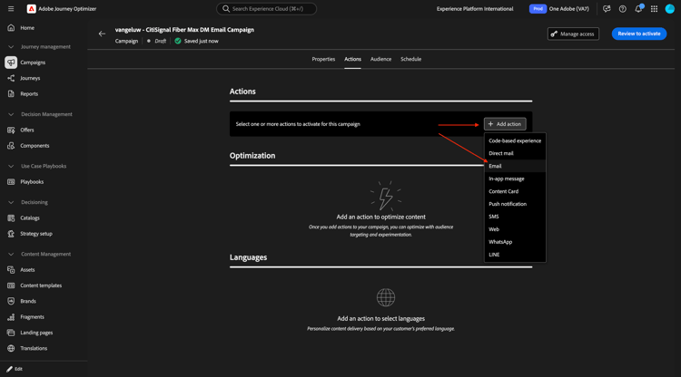Click the Brands icon

(11, 301)
